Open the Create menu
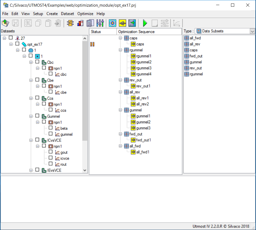Image resolution: width=256 pixels, height=230 pixels. click(x=52, y=14)
